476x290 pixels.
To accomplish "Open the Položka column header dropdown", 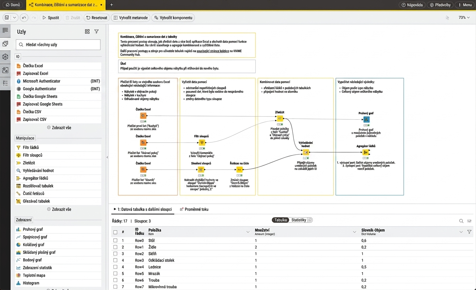I will pyautogui.click(x=248, y=232).
